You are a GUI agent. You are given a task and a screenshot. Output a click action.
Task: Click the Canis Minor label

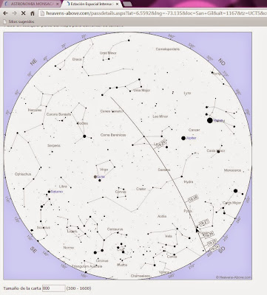pyautogui.click(x=216, y=150)
